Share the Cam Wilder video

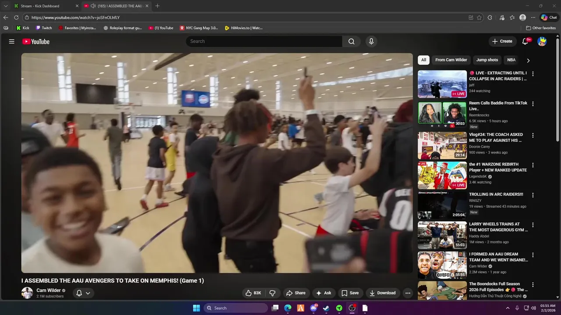[296, 293]
